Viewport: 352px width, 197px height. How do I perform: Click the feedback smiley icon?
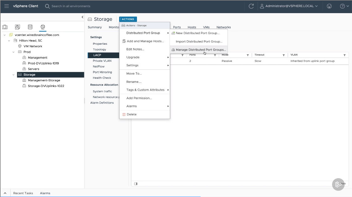pos(329,6)
